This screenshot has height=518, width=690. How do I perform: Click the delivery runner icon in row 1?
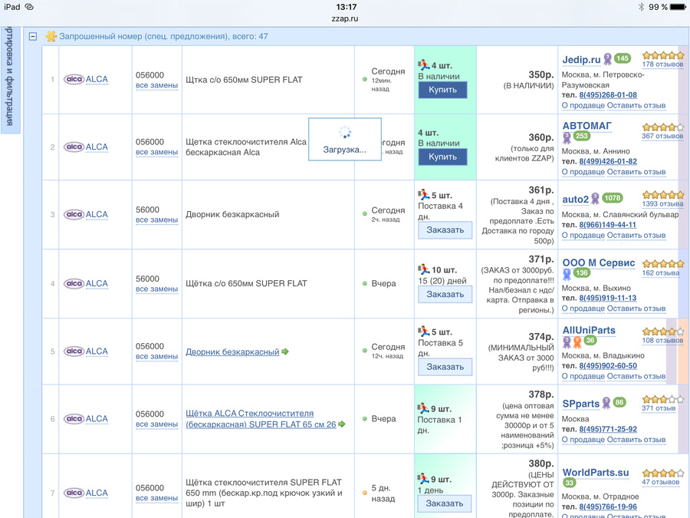(424, 64)
